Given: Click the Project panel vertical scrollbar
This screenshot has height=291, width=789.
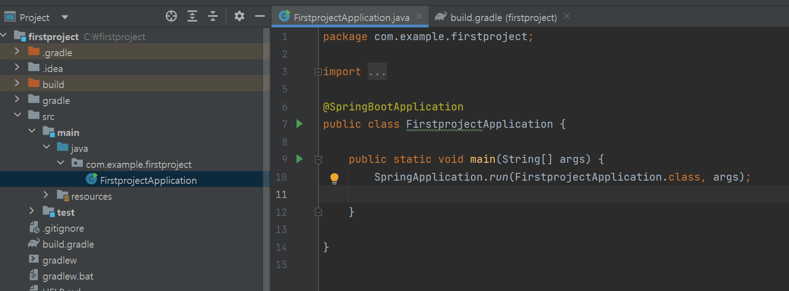Looking at the screenshot, I should coord(266,159).
